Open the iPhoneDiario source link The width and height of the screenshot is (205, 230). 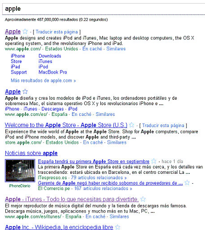point(20,186)
